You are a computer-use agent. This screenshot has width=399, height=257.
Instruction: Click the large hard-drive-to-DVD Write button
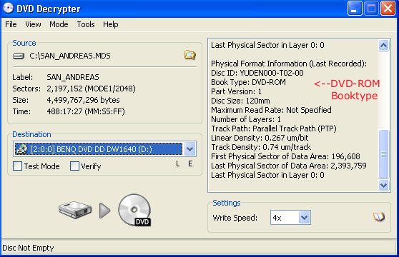(104, 211)
